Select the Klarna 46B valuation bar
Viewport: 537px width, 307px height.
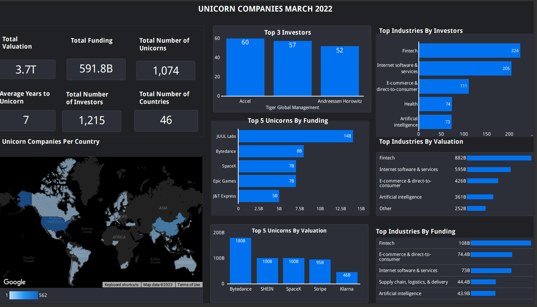pyautogui.click(x=347, y=278)
